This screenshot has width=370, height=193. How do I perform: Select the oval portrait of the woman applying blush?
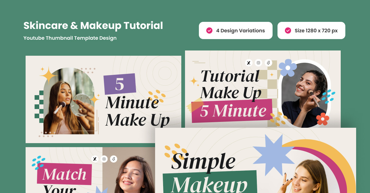point(304,94)
